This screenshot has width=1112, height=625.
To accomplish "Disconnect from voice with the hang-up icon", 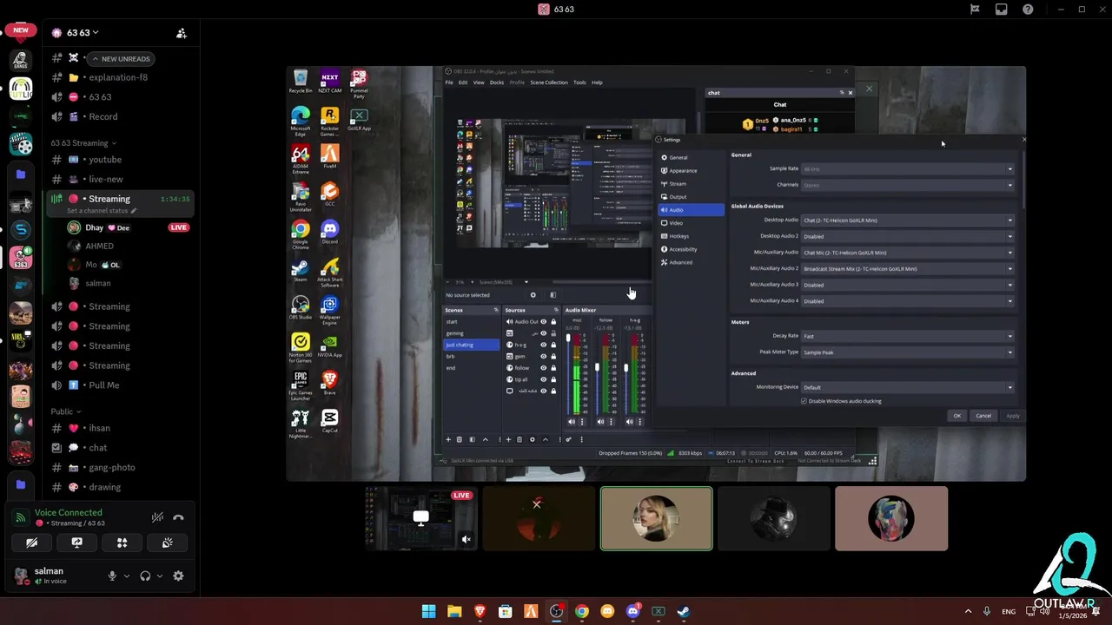I will [x=178, y=517].
